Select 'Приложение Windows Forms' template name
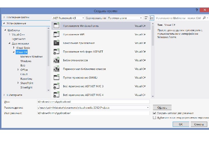 point(81,26)
